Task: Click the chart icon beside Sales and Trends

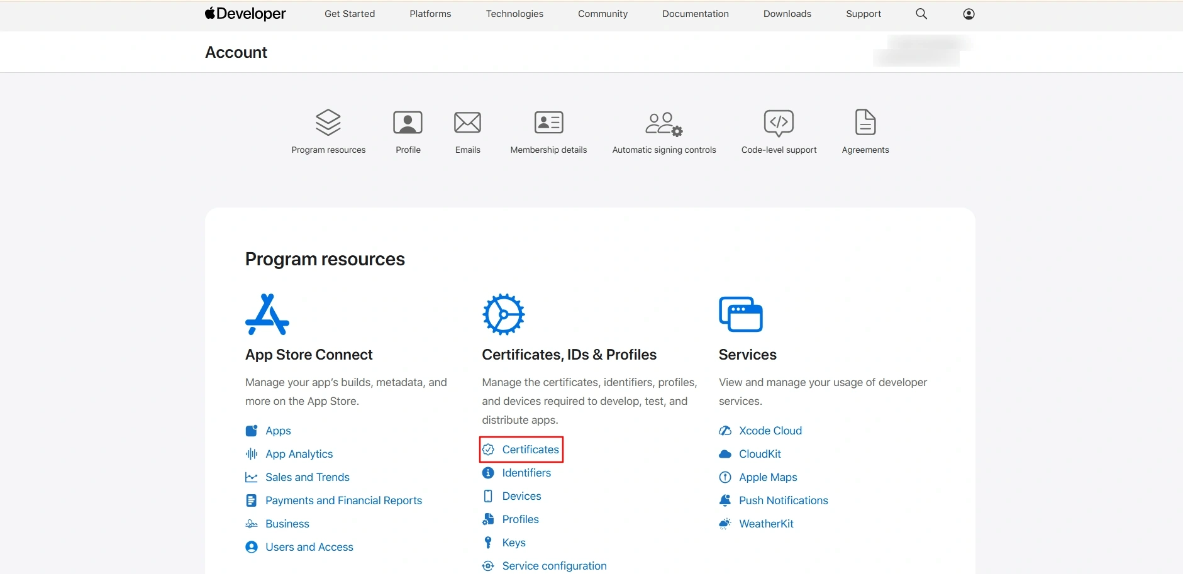Action: (252, 477)
